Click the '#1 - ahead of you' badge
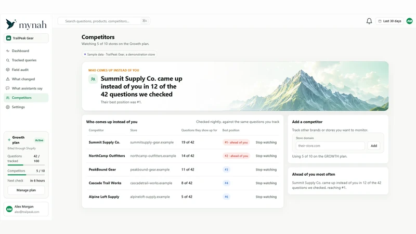This screenshot has height=234, width=416. coord(236,142)
